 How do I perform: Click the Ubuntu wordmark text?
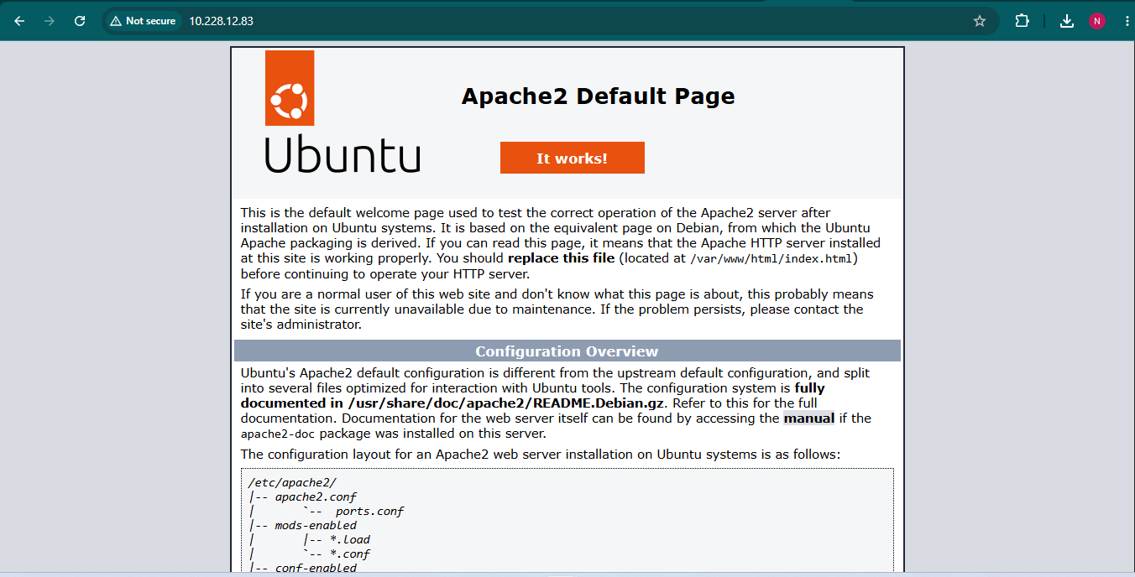[343, 153]
